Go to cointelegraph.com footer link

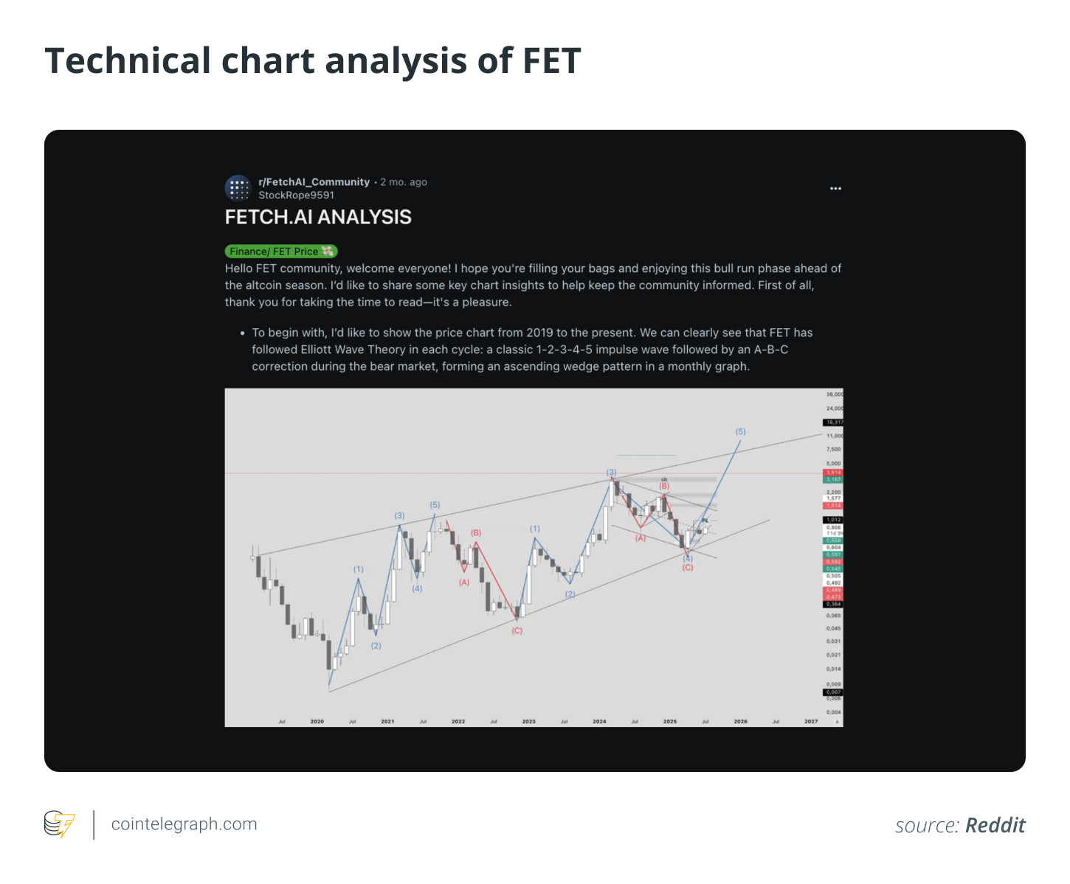pos(184,824)
